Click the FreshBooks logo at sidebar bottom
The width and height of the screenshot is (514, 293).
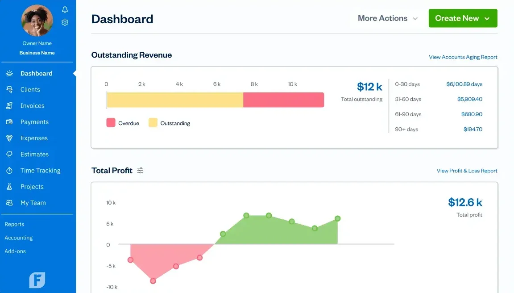[x=37, y=280]
